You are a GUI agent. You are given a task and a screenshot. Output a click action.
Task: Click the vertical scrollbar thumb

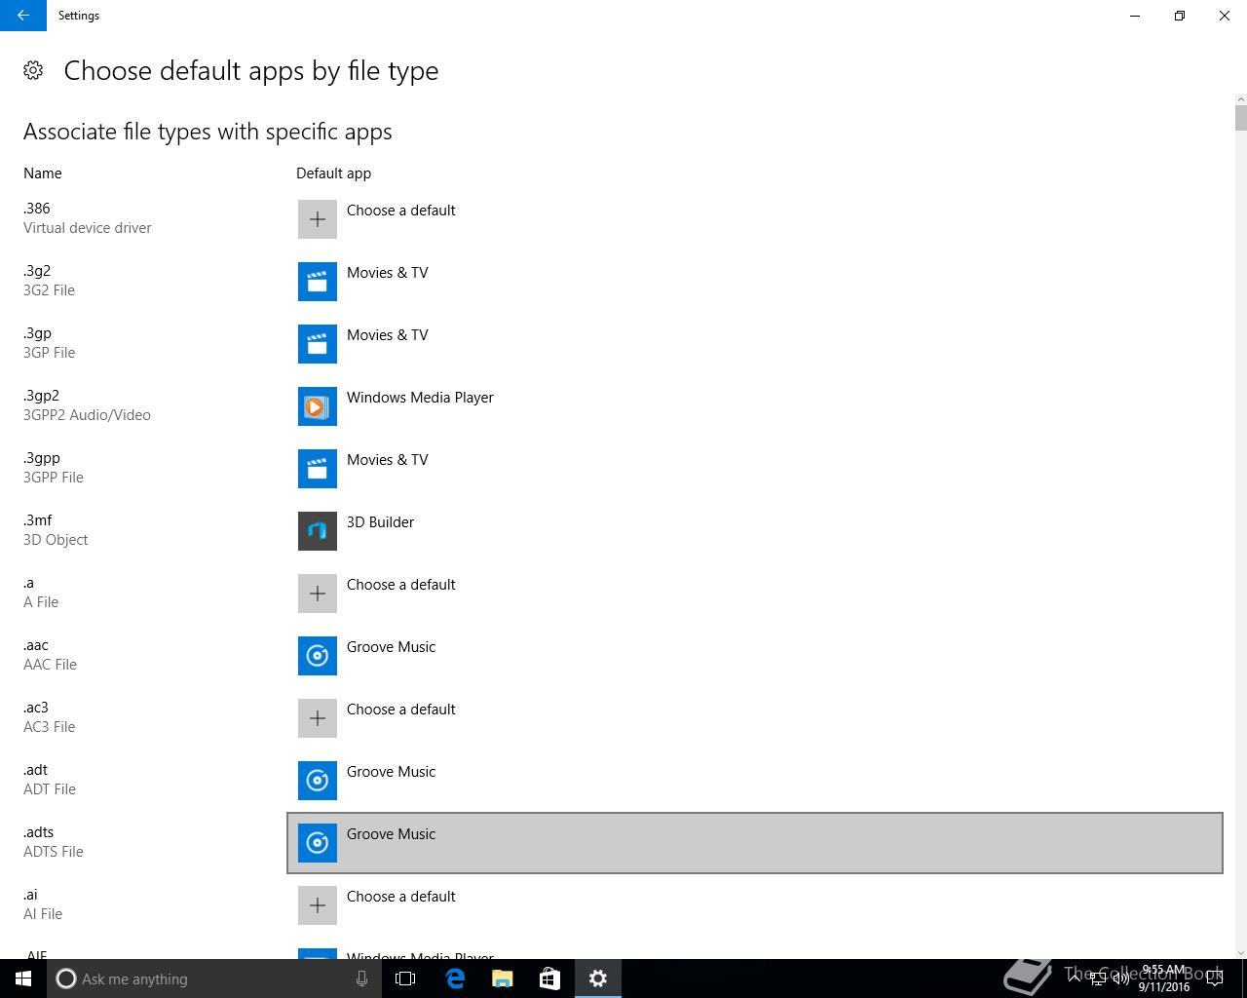click(1240, 118)
